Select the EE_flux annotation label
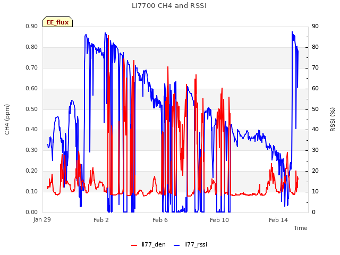 (57, 22)
